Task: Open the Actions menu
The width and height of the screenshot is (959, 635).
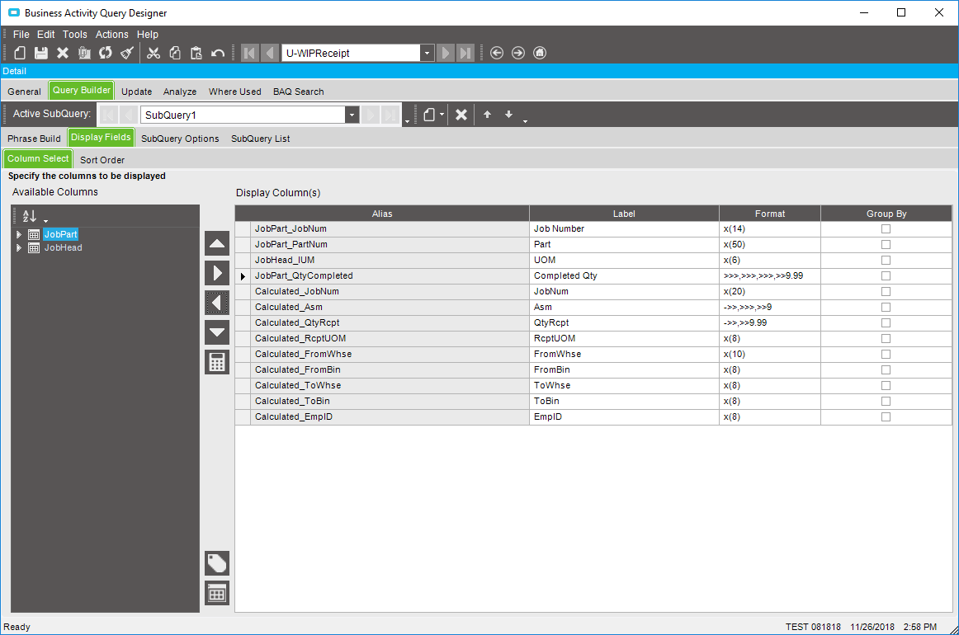Action: (x=112, y=35)
